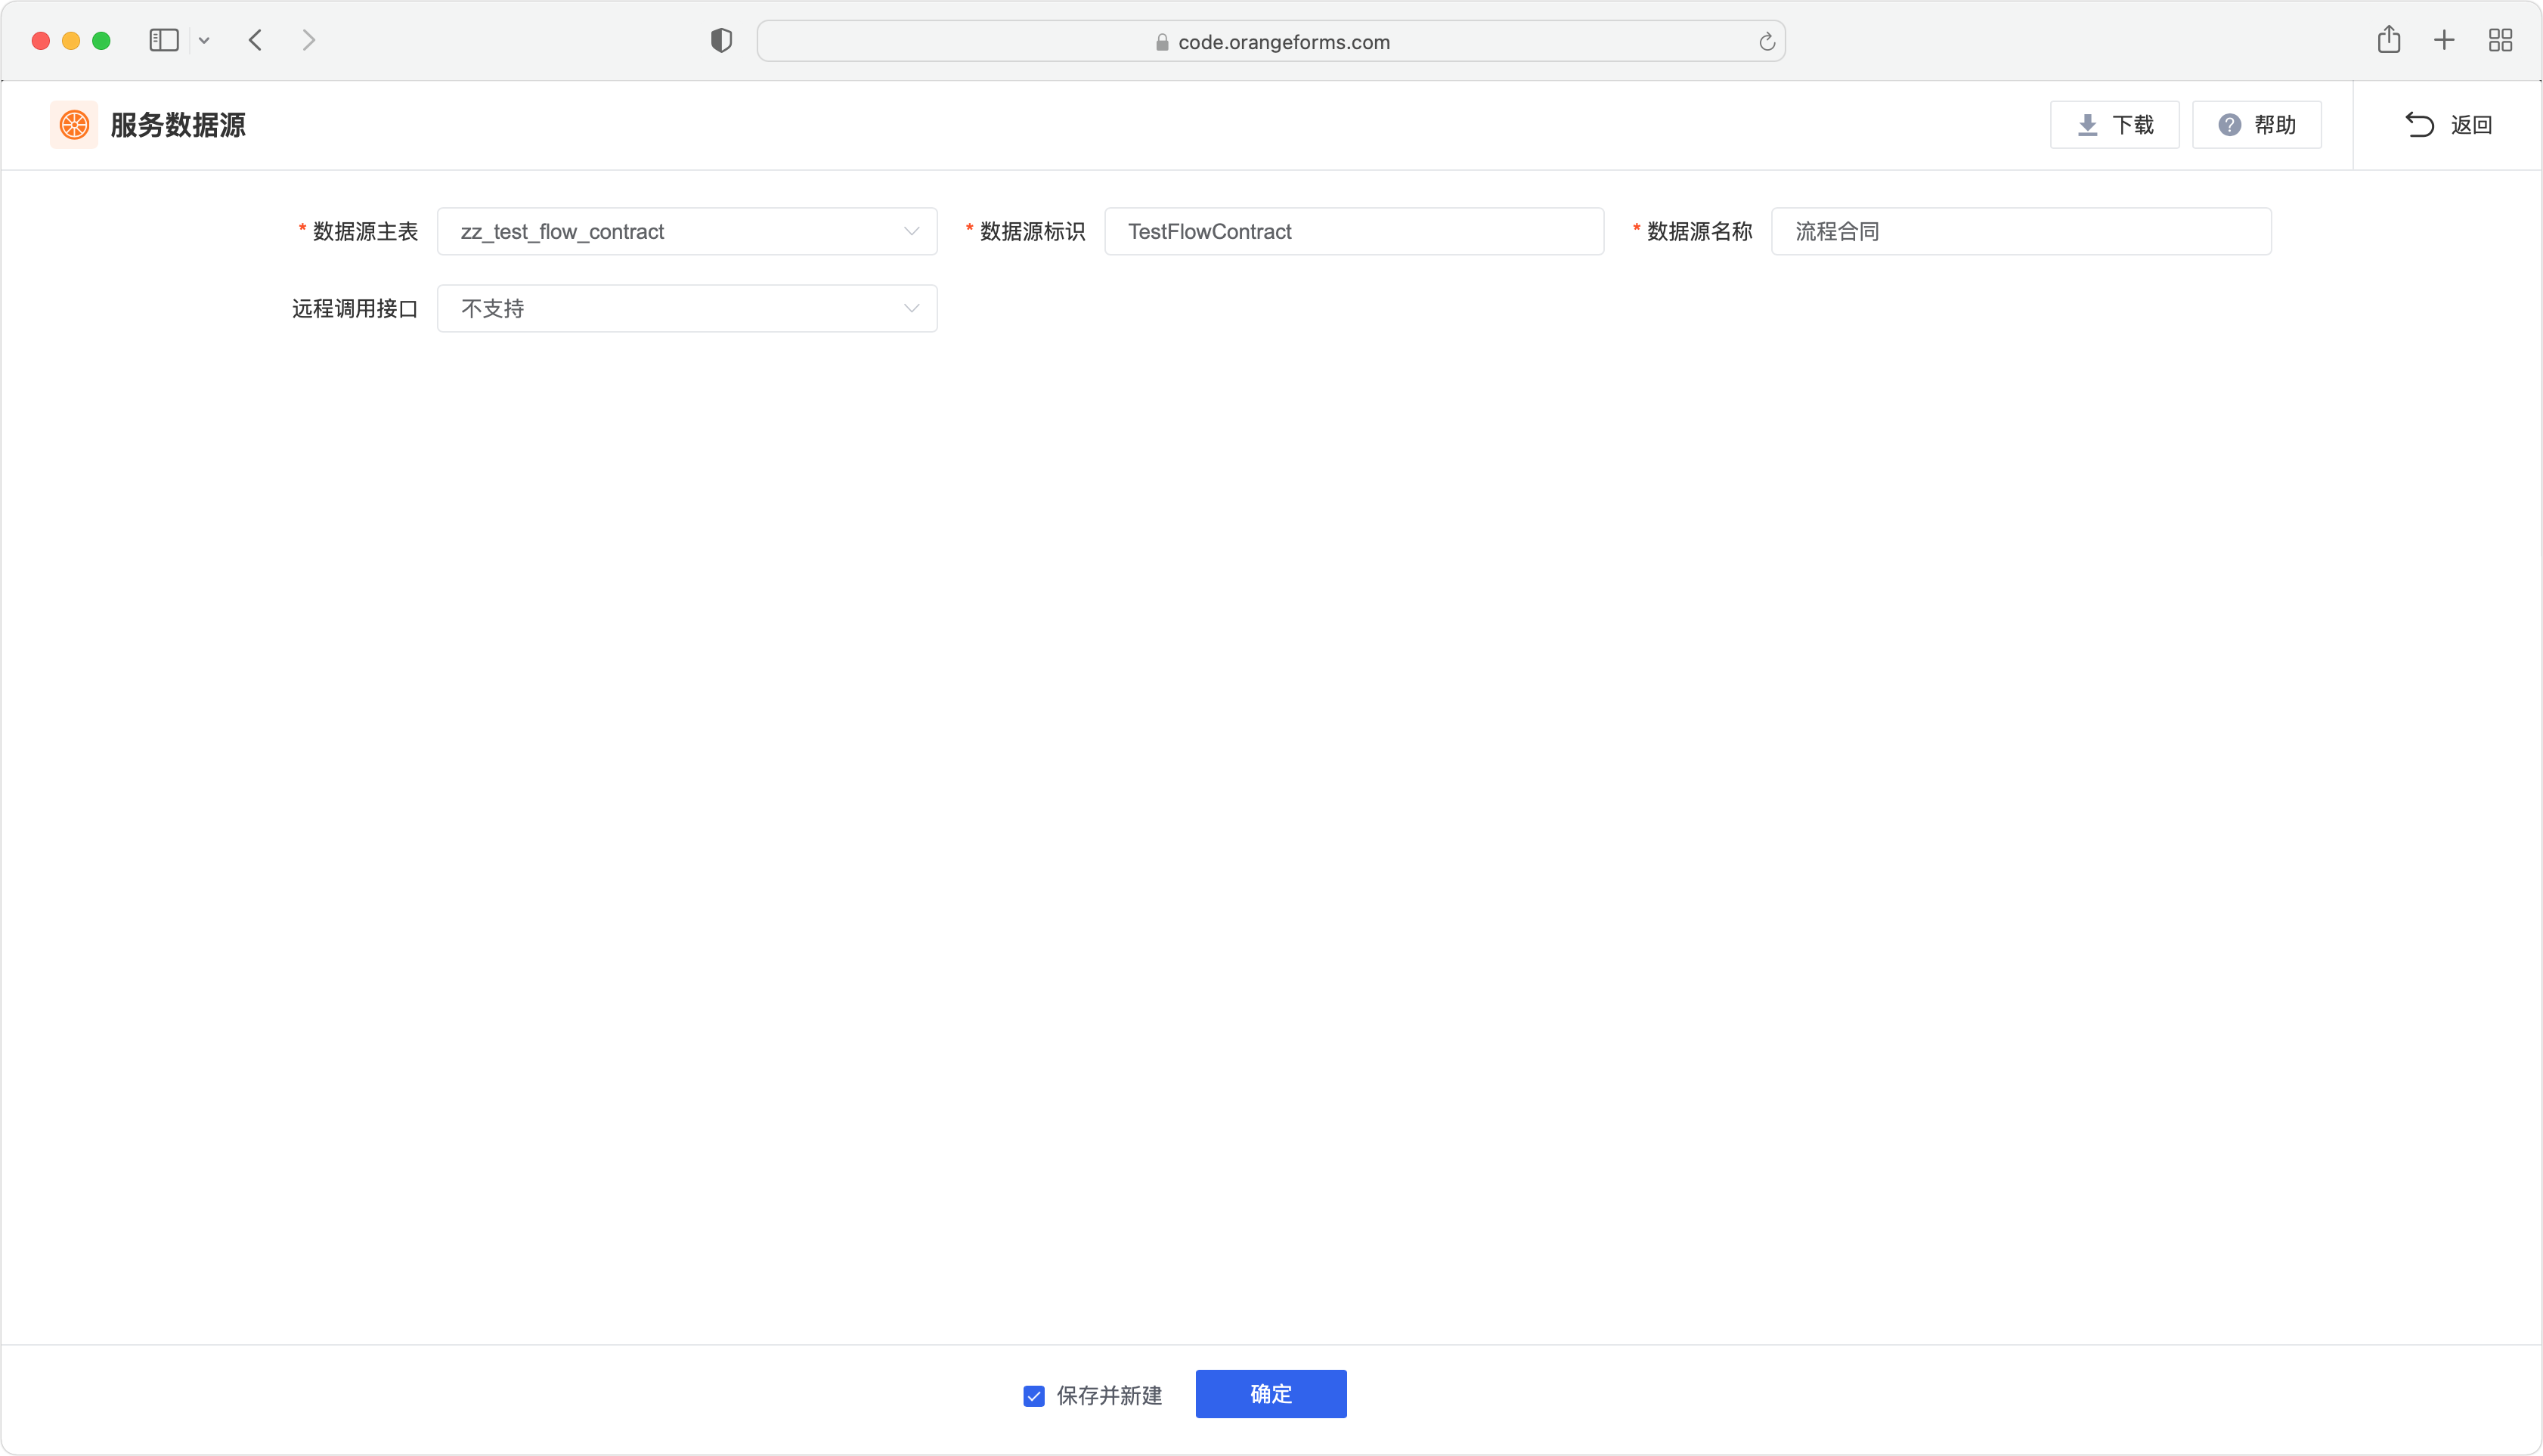Open the sidebar tab group chevron
Image resolution: width=2543 pixels, height=1456 pixels.
[204, 41]
